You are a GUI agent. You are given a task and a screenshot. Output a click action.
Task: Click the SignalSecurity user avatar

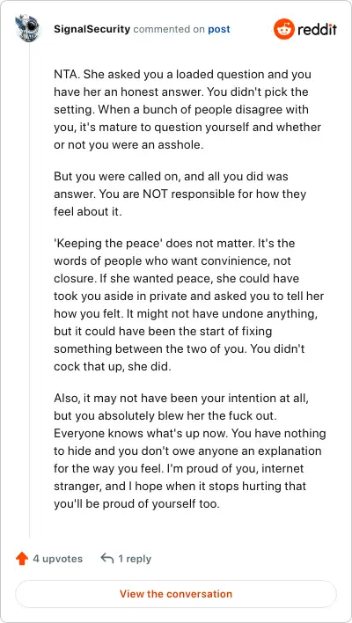pyautogui.click(x=27, y=28)
